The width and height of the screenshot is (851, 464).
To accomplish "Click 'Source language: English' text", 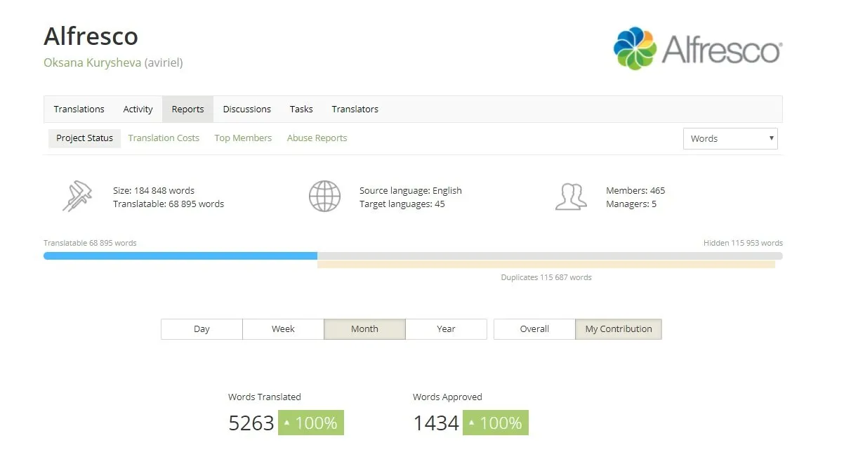I will tap(411, 191).
